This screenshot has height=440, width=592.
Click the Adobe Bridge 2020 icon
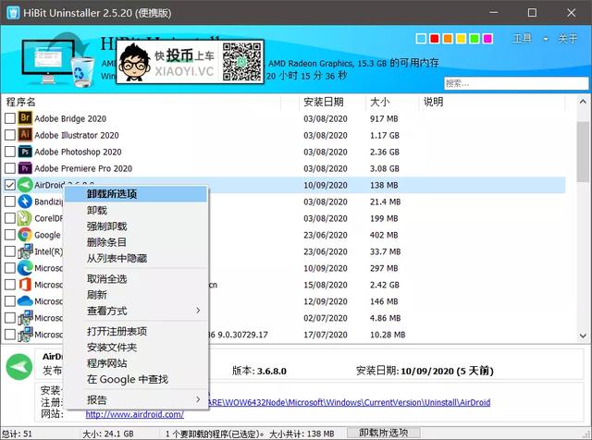[25, 118]
